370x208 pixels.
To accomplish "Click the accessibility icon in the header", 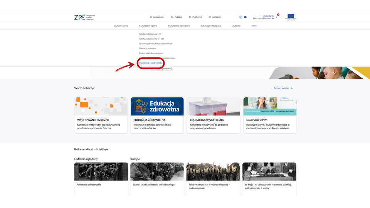I will point(241,17).
